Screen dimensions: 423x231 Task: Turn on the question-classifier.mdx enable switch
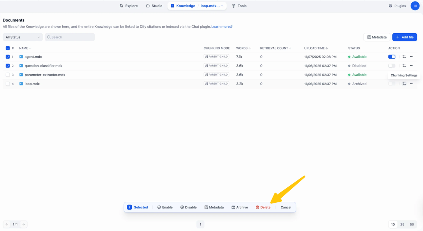click(392, 66)
